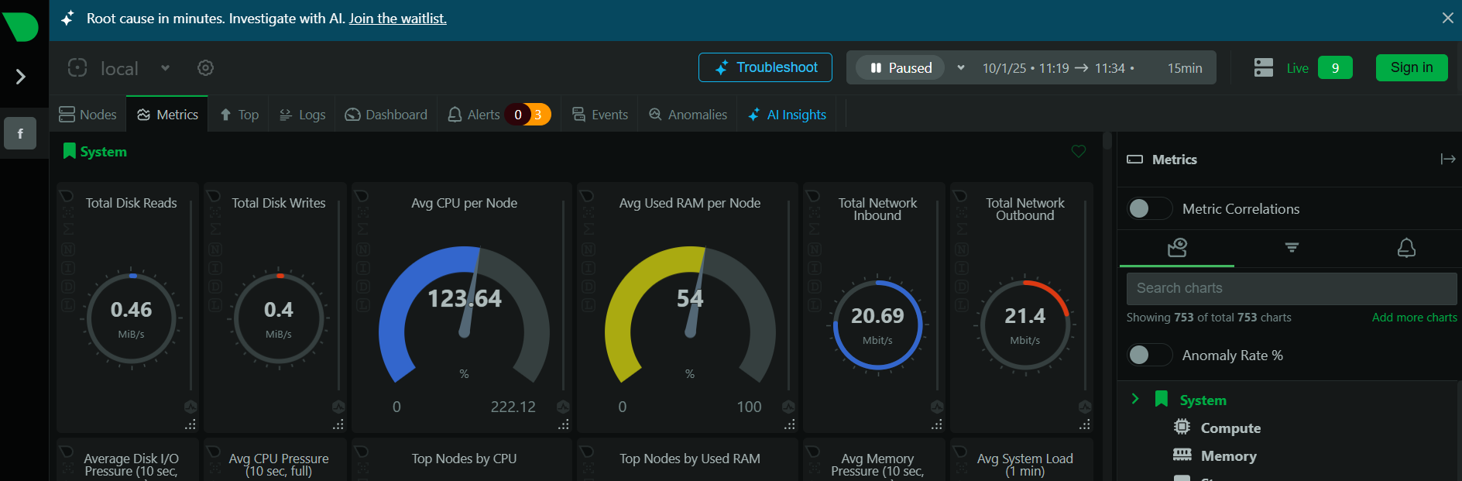The width and height of the screenshot is (1462, 481).
Task: Switch to the Anomalies tab
Action: click(x=688, y=115)
